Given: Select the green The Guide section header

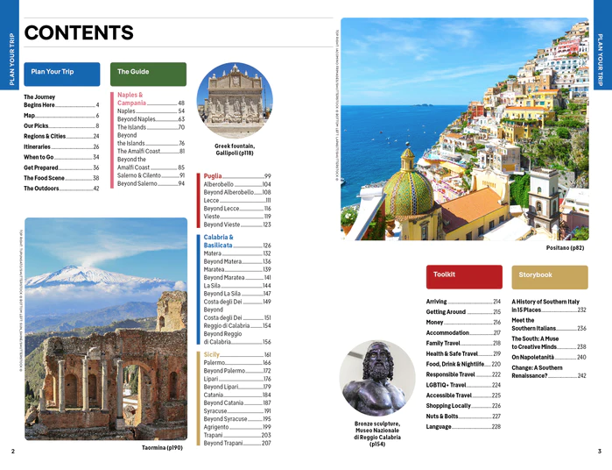Looking at the screenshot, I should tap(147, 72).
